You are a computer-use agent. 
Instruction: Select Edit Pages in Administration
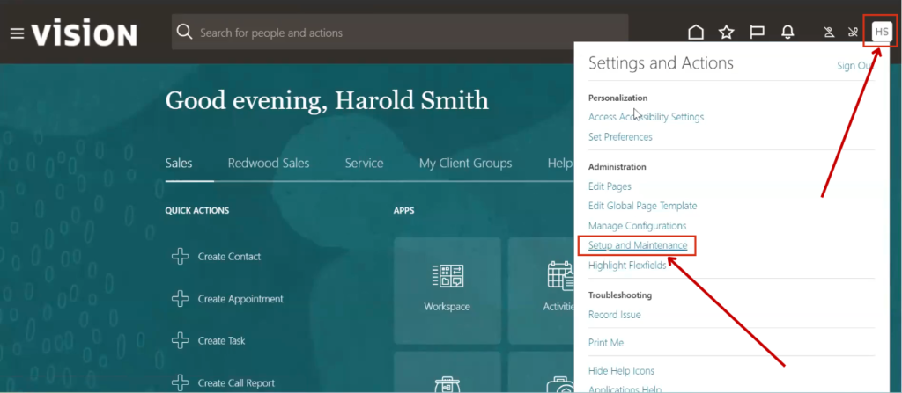(x=610, y=186)
